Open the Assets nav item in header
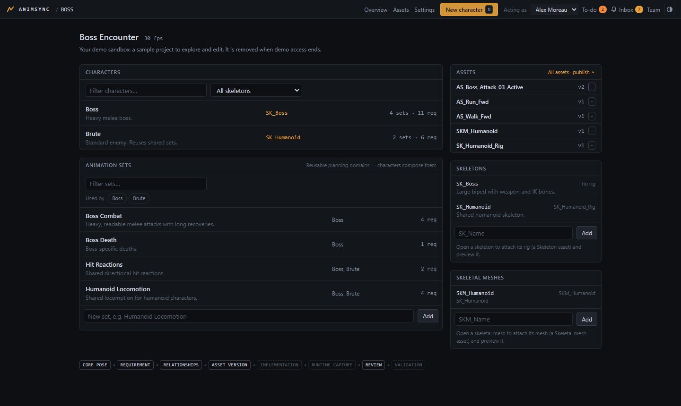The image size is (681, 406). tap(401, 10)
